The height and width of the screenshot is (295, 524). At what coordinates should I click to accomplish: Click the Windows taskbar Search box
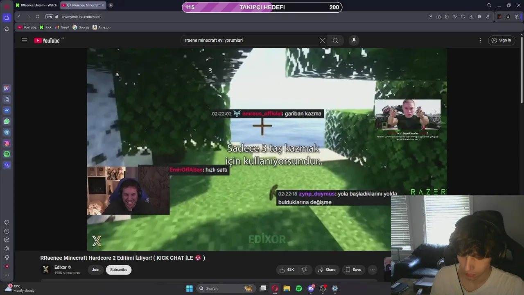coord(226,288)
